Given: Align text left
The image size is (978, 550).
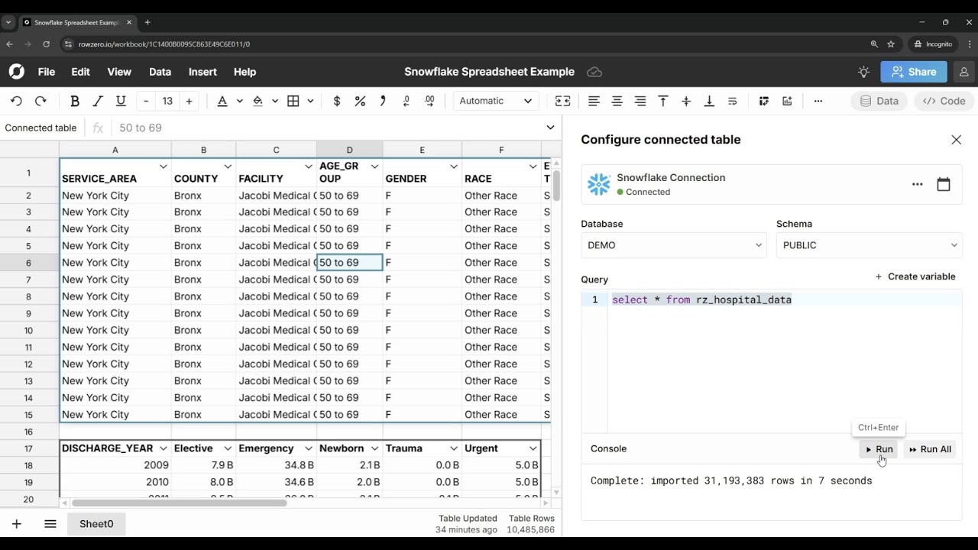Looking at the screenshot, I should coord(594,101).
